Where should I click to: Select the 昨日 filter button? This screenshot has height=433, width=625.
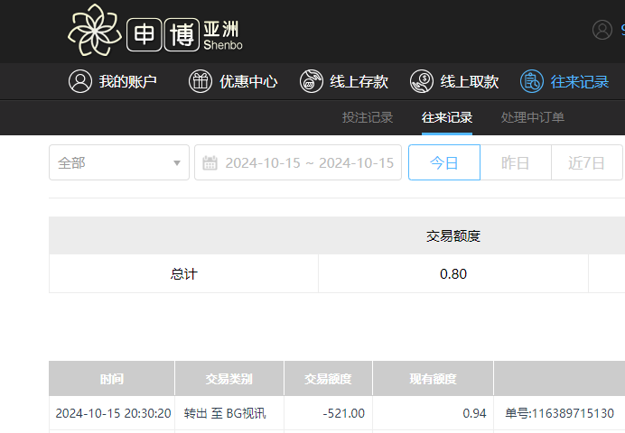click(516, 162)
